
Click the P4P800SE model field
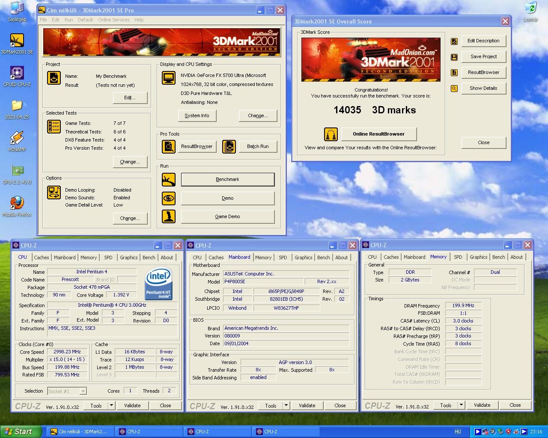pos(263,281)
